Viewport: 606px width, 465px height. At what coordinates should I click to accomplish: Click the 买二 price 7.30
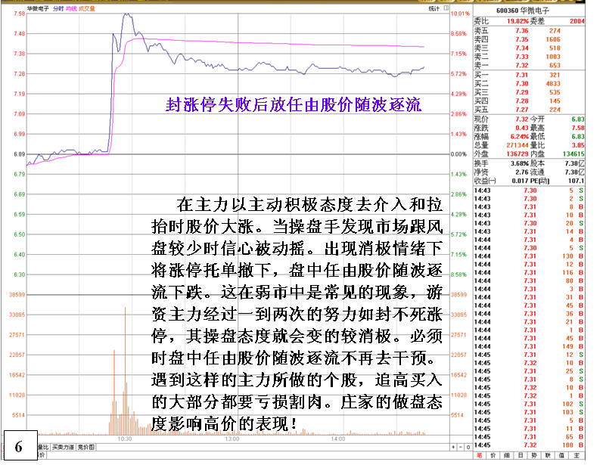click(x=522, y=83)
